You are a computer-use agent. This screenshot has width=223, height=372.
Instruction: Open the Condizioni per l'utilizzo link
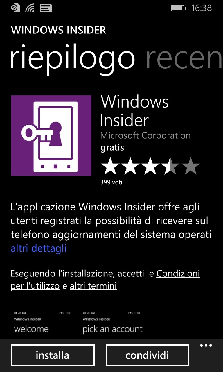(105, 280)
